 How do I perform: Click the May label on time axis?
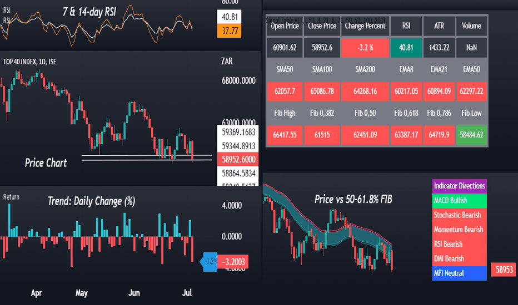tap(82, 293)
